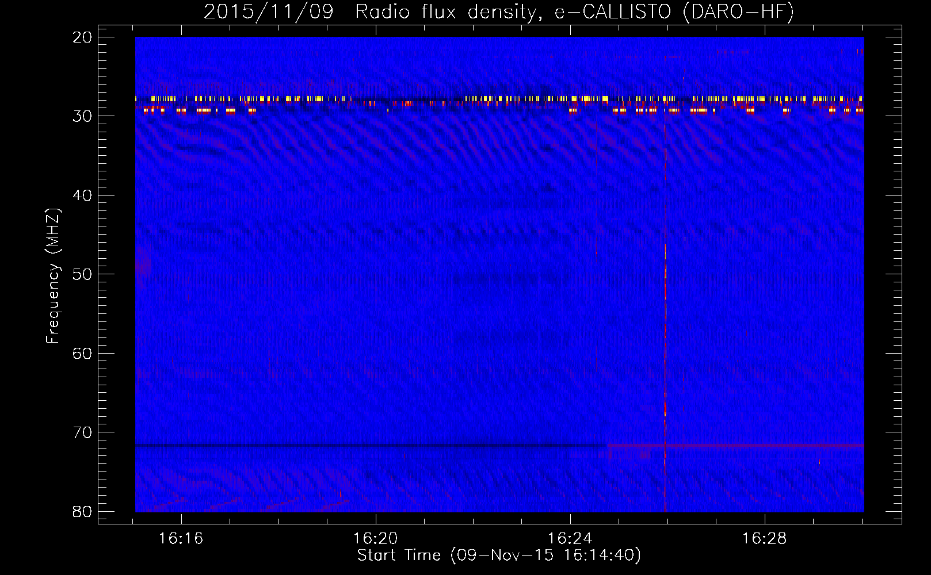Click the Start Time axis label
Viewport: 931px width, 575px height.
coord(499,555)
